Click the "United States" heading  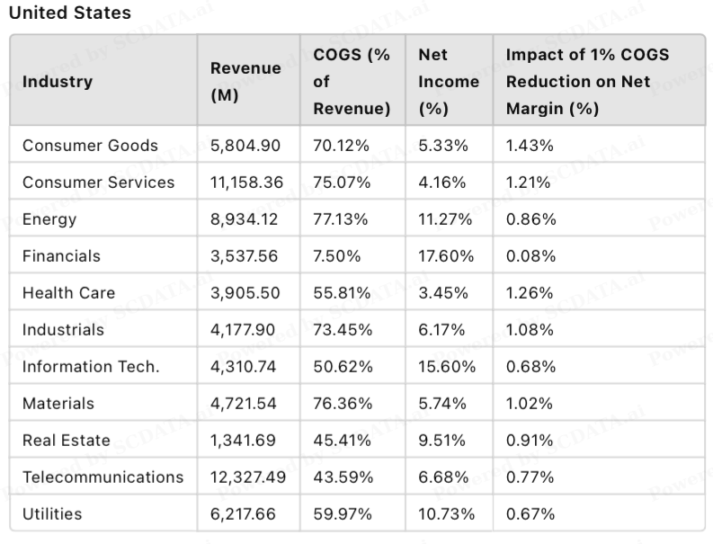[x=69, y=13]
